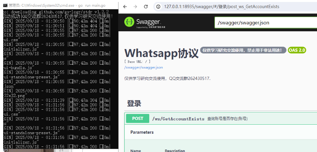
Task: Edit the /swagger/swagger.json explore field
Action: pos(266,23)
